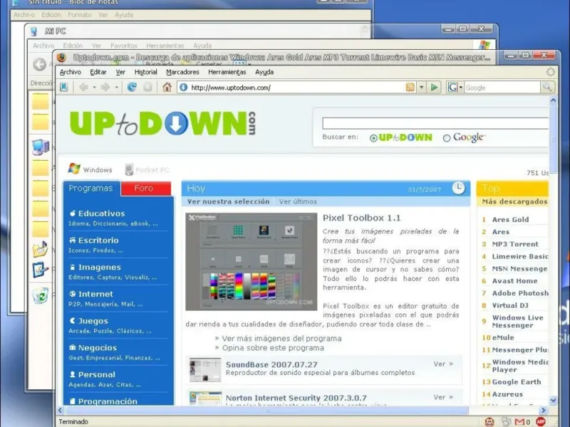This screenshot has height=427, width=570.
Task: Click the open folder icon in Mi PC
Action: 41,250
